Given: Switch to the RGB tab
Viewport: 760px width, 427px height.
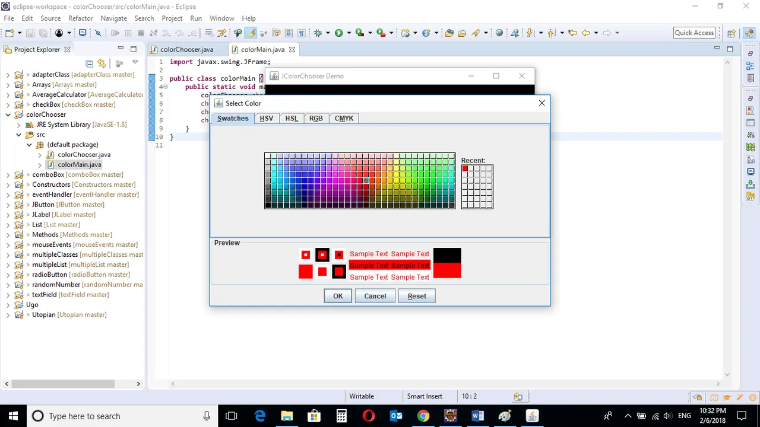Looking at the screenshot, I should [x=316, y=118].
